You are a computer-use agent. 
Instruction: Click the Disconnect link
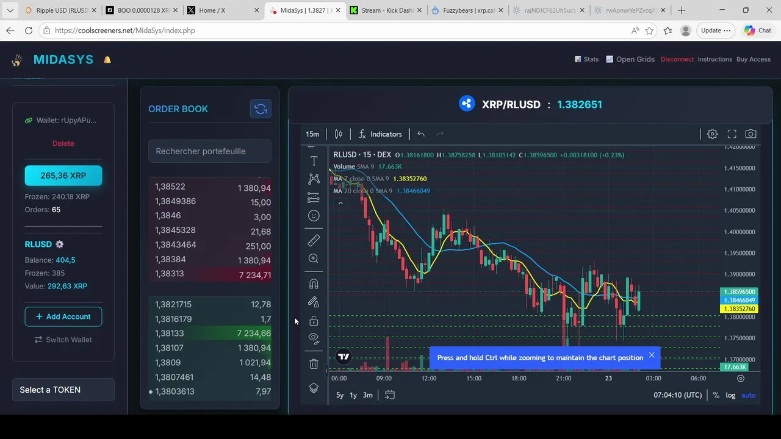point(677,59)
